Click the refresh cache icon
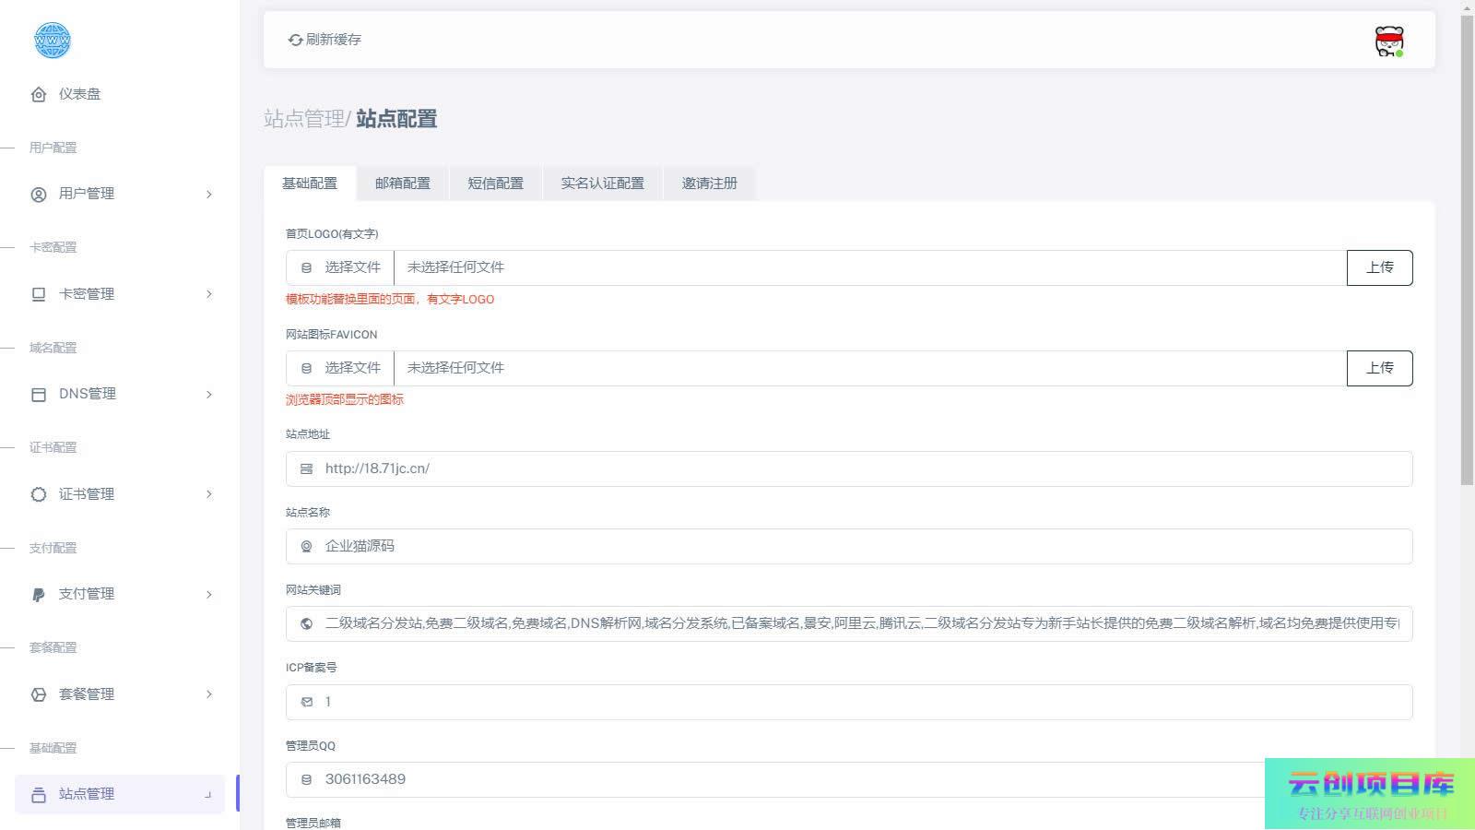The width and height of the screenshot is (1475, 830). (x=295, y=40)
